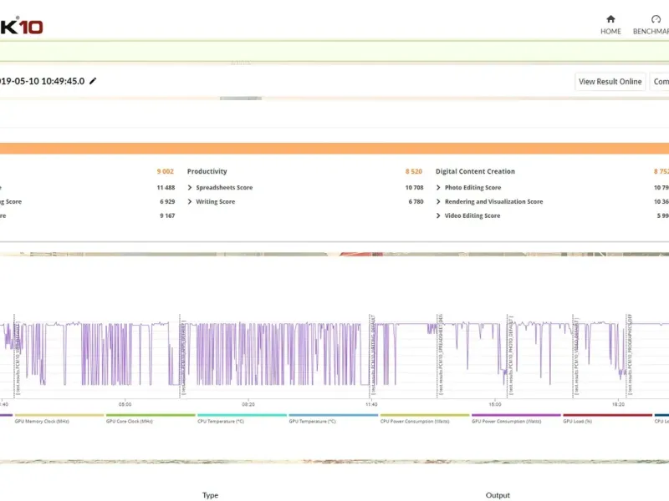Click the PCM10_SPREADSHEET chart marker line

437,357
